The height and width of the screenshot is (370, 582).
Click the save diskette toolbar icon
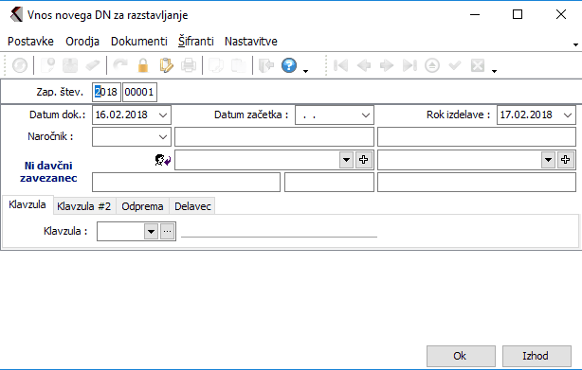pyautogui.click(x=70, y=65)
